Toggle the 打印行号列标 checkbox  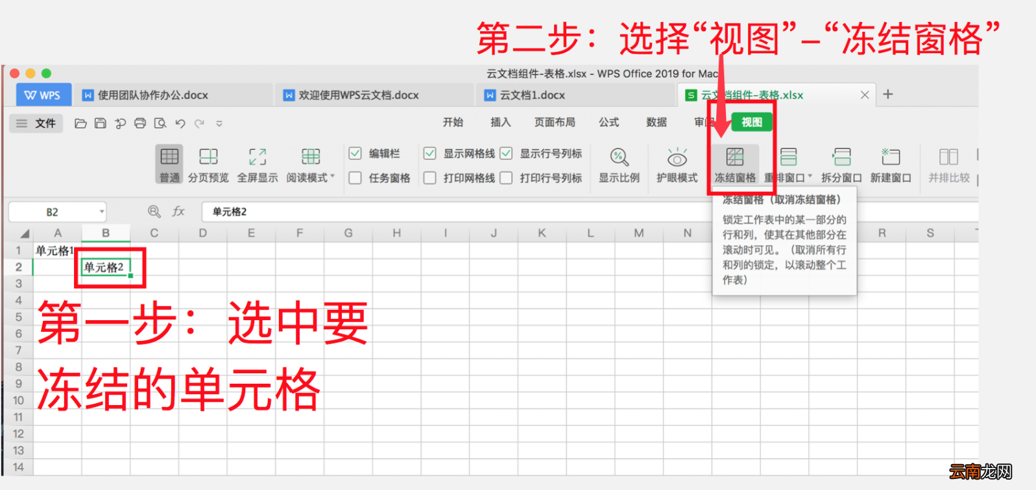pyautogui.click(x=506, y=178)
